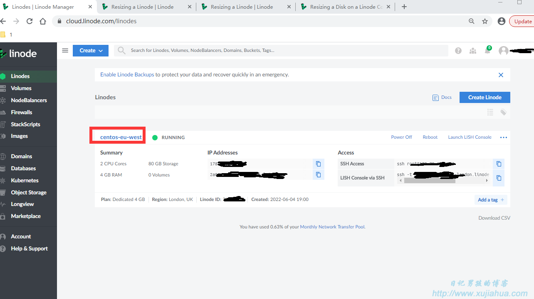Click Reboot for centos-eu-west
534x299 pixels.
pos(430,137)
